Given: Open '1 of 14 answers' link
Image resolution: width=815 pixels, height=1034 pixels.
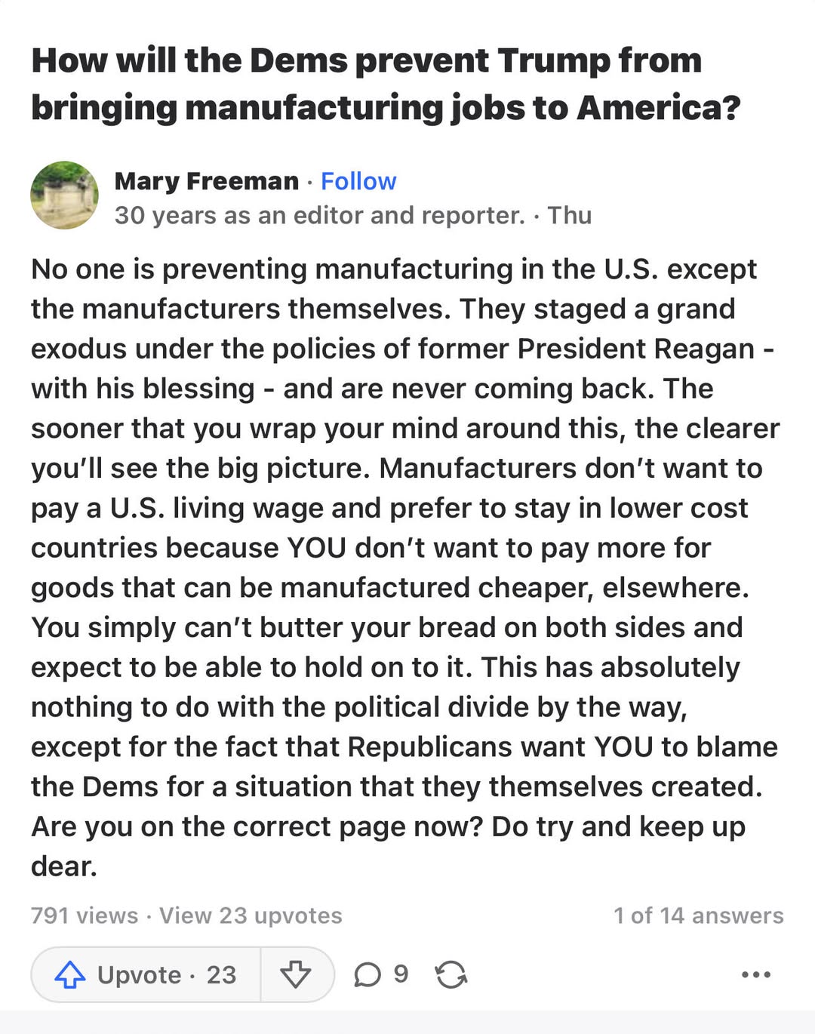Looking at the screenshot, I should click(x=698, y=916).
